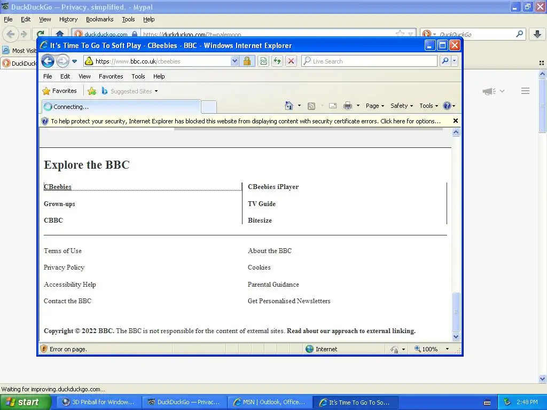Open Terms of Use link

click(x=62, y=251)
